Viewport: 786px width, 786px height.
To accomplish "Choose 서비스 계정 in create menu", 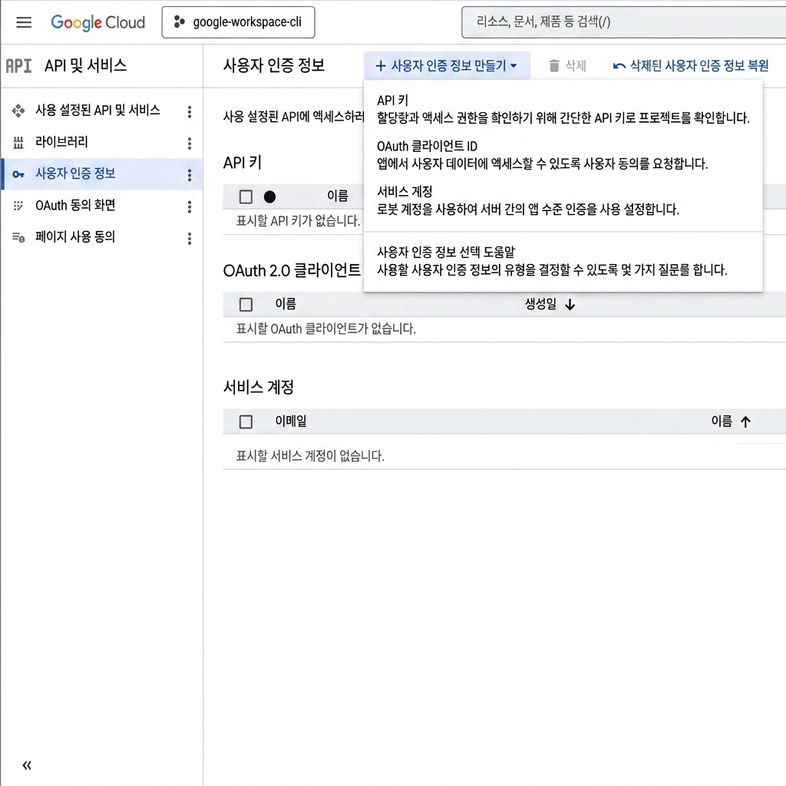I will [x=563, y=200].
